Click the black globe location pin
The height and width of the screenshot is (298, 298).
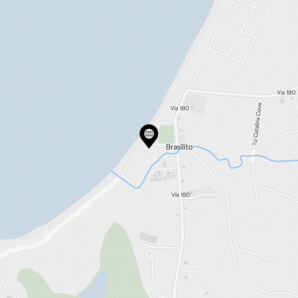point(149,136)
